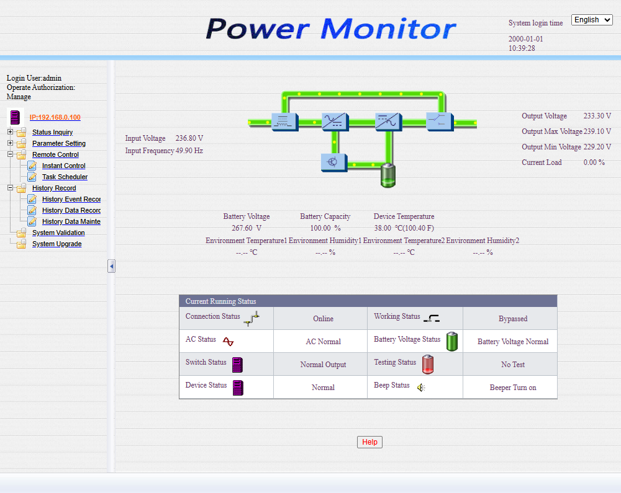Screen dimensions: 621x493
Task: Expand the Status Inquiry tree node
Action: point(10,132)
